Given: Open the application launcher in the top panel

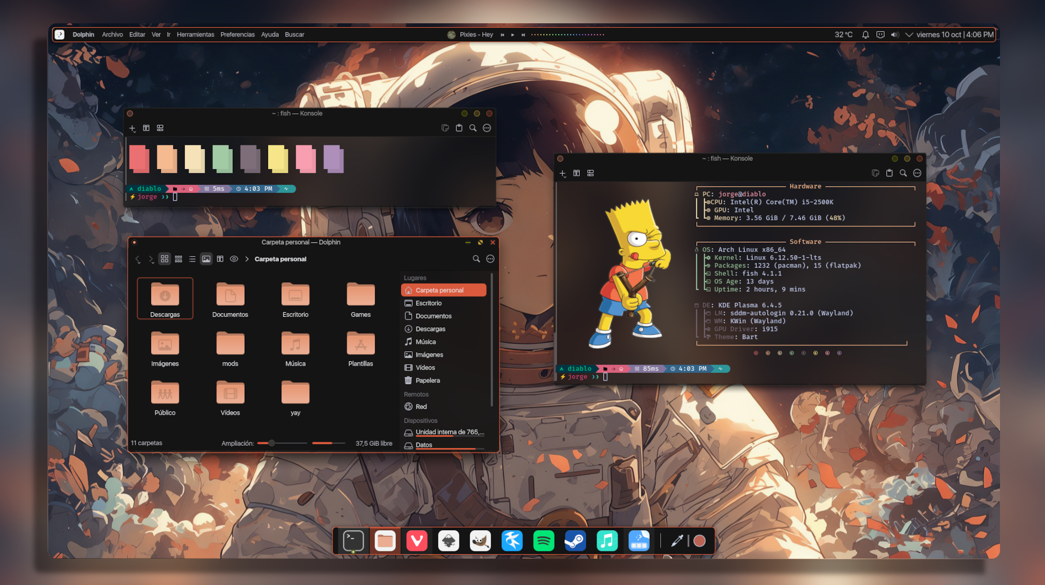Looking at the screenshot, I should pos(60,35).
